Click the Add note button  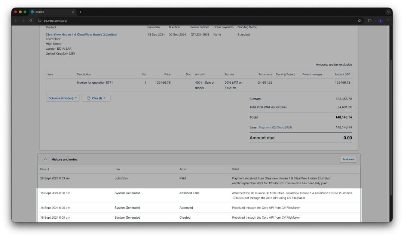click(348, 160)
